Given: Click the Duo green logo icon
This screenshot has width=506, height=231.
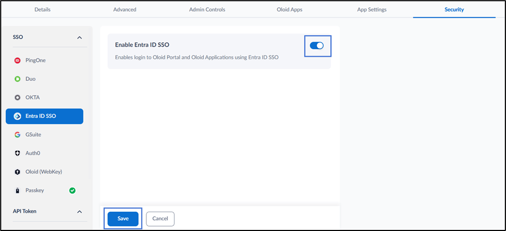Looking at the screenshot, I should point(18,79).
